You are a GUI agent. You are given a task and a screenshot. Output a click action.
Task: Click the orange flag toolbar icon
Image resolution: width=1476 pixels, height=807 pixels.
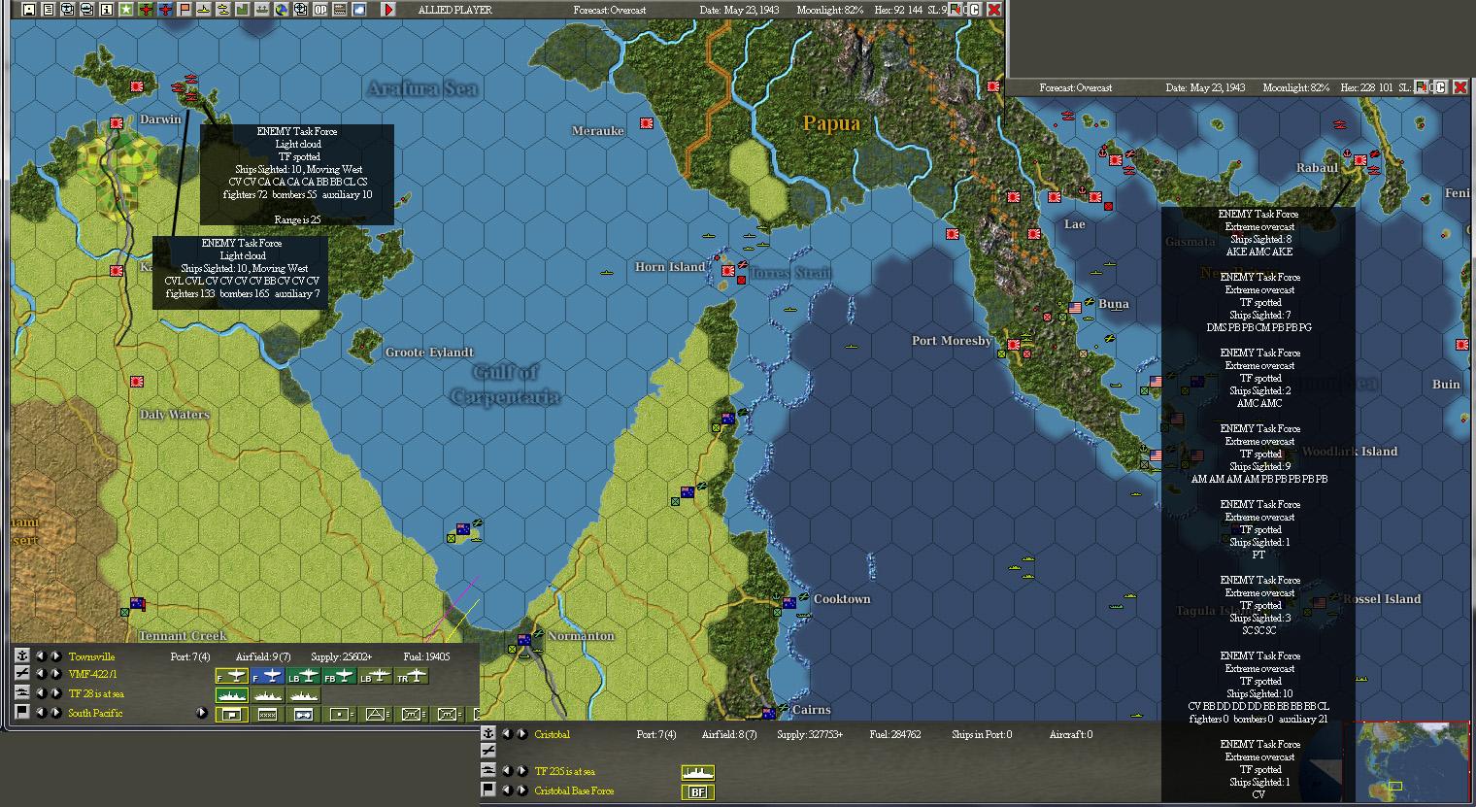point(184,10)
